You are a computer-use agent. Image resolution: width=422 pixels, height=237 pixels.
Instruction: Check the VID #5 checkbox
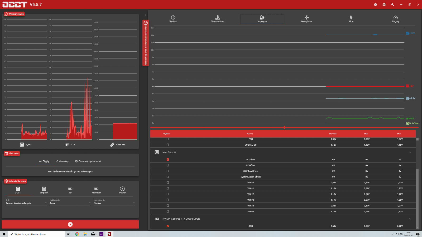coord(168,211)
